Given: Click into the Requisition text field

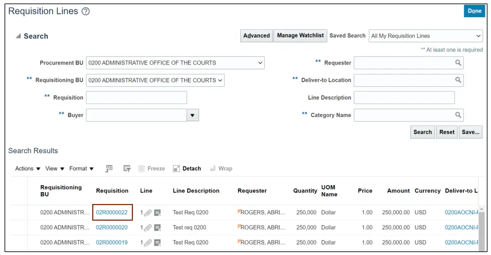Looking at the screenshot, I should (x=136, y=98).
